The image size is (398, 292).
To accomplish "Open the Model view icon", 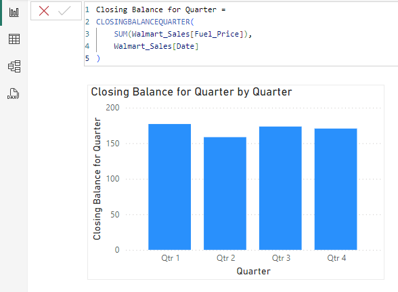I will click(14, 66).
